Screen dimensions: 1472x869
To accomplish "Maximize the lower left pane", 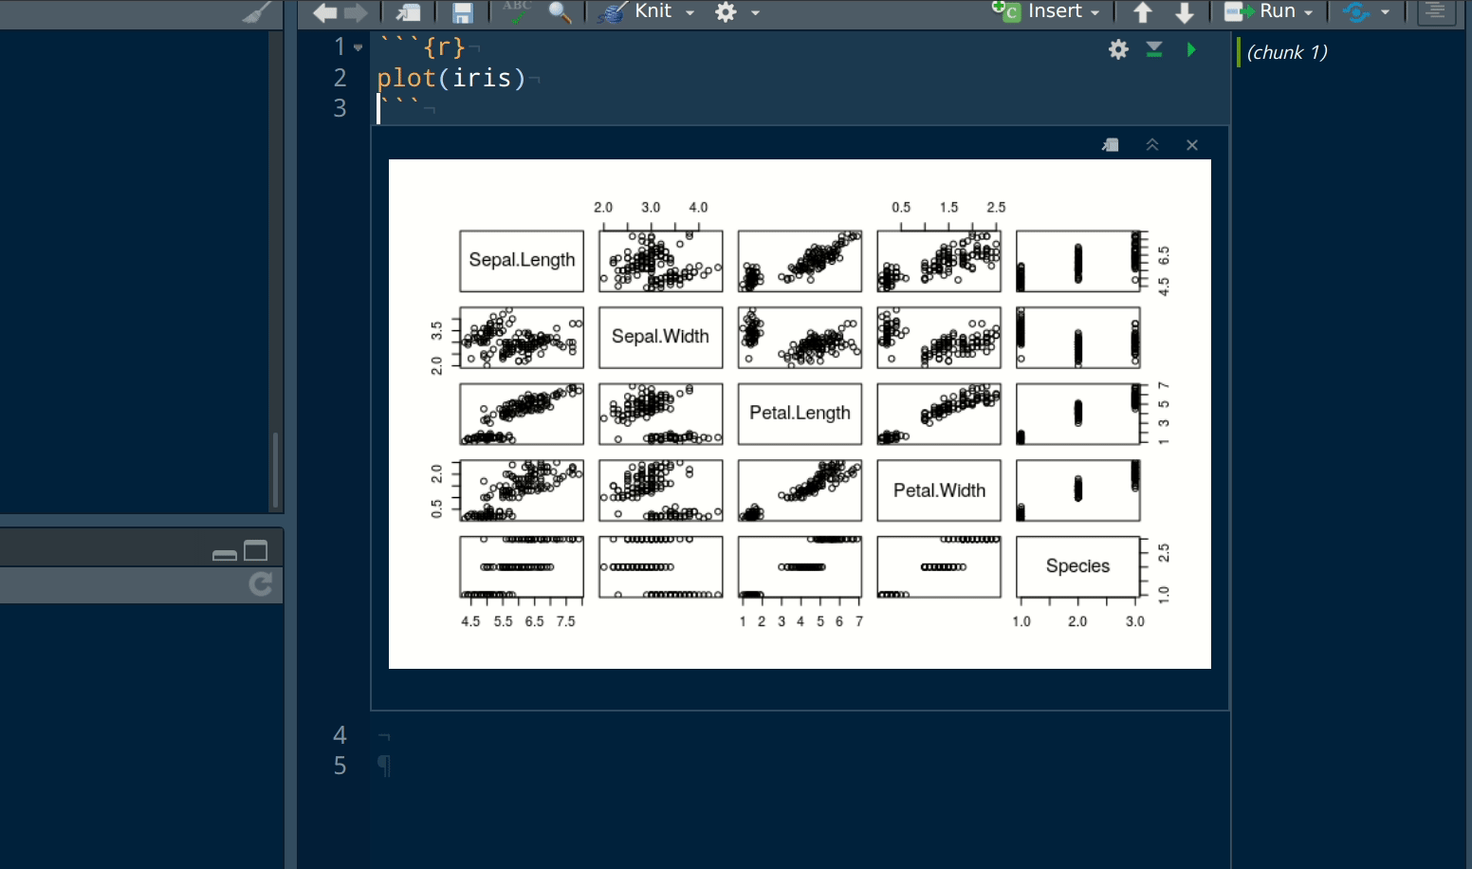I will coord(256,549).
